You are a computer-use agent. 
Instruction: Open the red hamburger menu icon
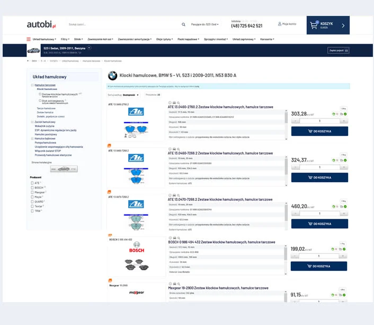pyautogui.click(x=29, y=39)
